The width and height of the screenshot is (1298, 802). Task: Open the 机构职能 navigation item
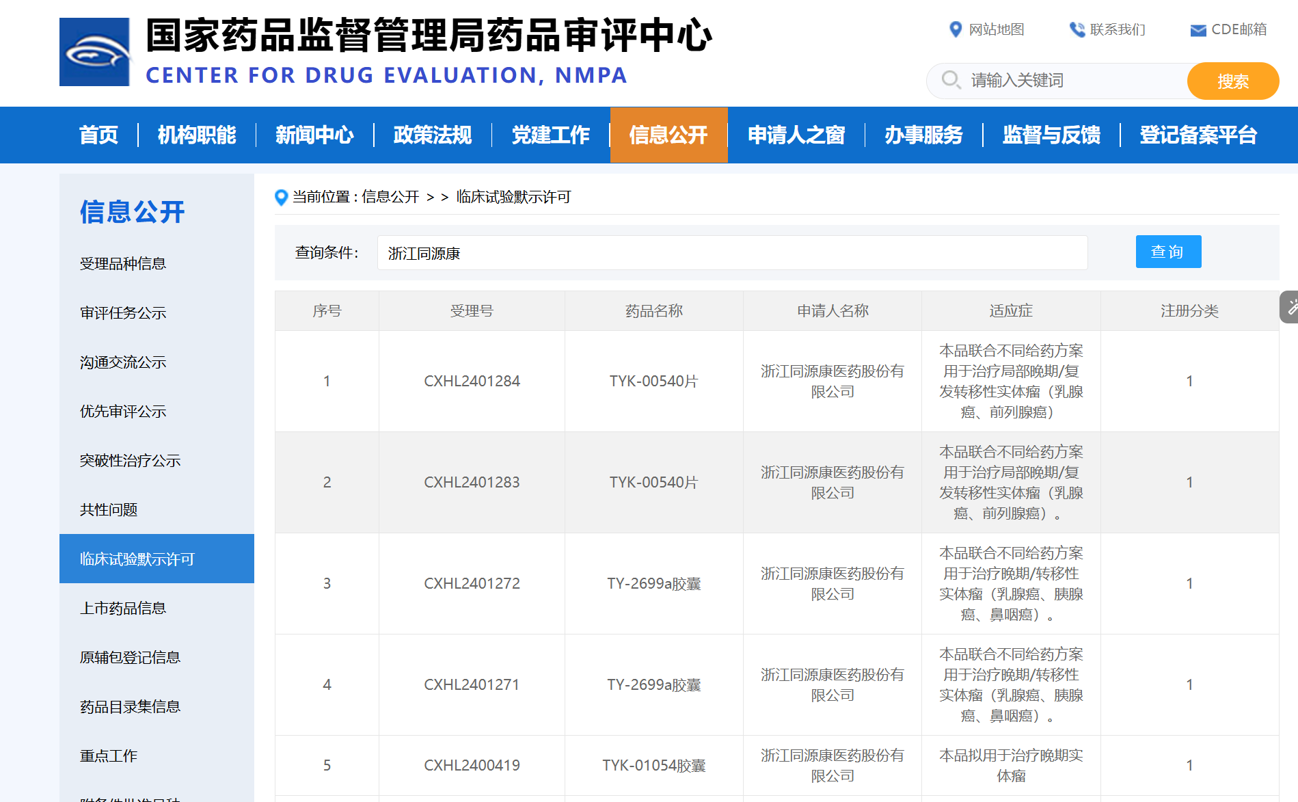point(197,135)
